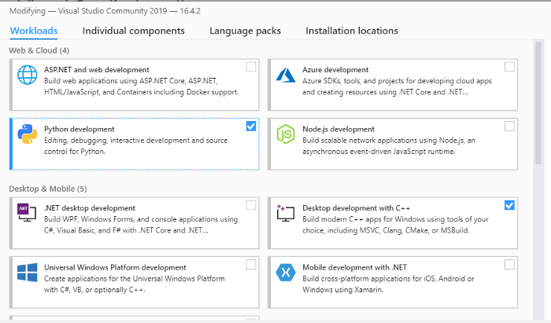Check the Node.js development workload box
Viewport: 551px width, 323px height.
pos(509,126)
